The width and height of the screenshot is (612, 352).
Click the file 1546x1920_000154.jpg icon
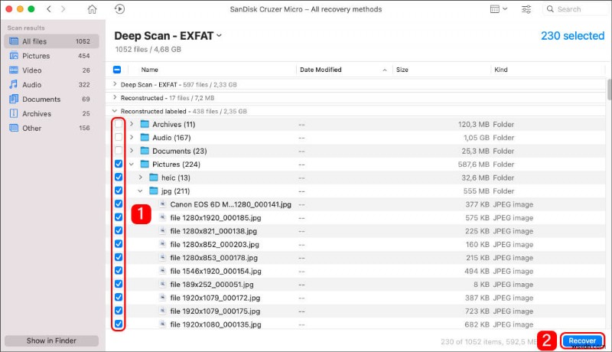pyautogui.click(x=163, y=271)
